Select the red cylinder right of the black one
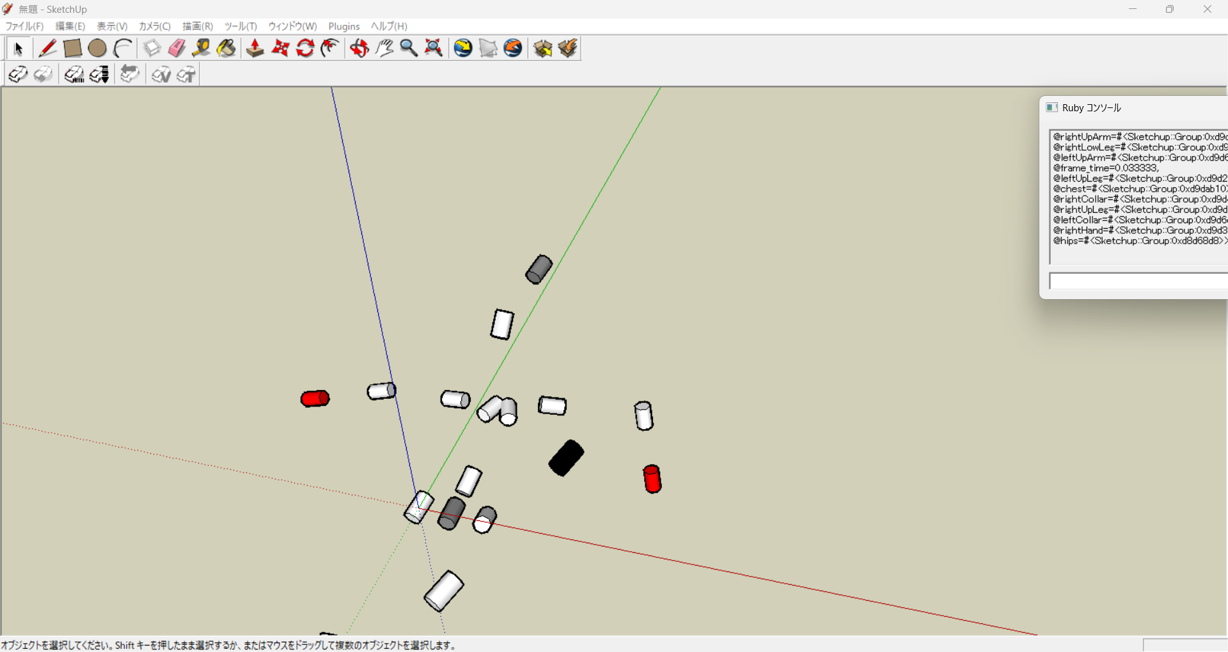Viewport: 1228px width, 652px height. 652,479
